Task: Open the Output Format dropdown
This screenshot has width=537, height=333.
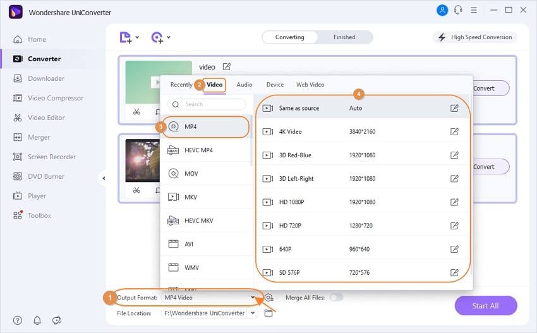Action: tap(209, 298)
